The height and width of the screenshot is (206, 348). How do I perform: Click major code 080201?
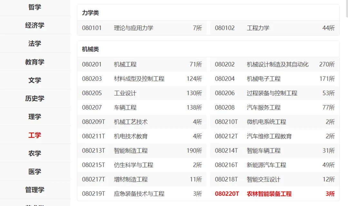[x=92, y=64]
